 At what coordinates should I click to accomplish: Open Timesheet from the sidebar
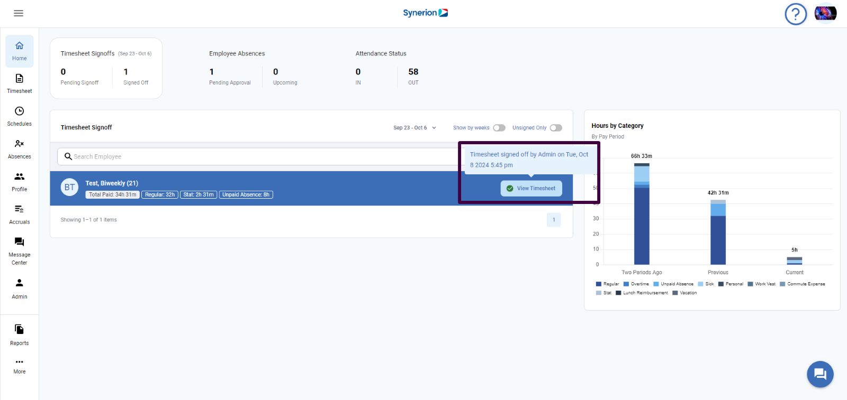20,84
